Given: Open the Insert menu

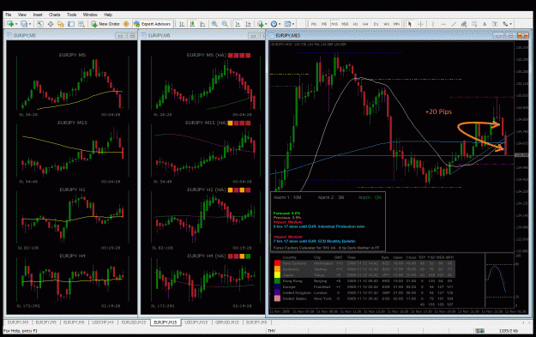Looking at the screenshot, I should coord(38,15).
